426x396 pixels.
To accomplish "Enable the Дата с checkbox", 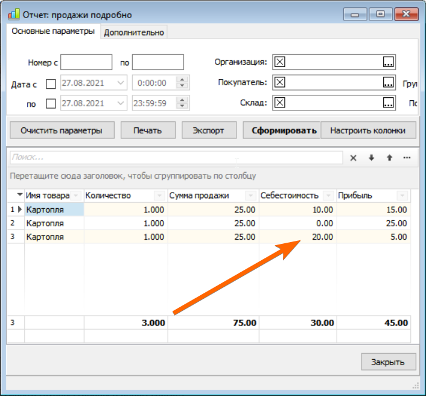I will point(51,84).
